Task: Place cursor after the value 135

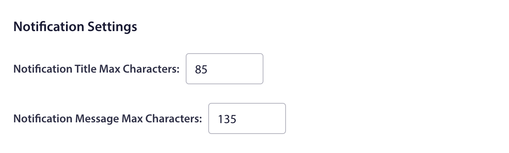Action: click(x=237, y=119)
